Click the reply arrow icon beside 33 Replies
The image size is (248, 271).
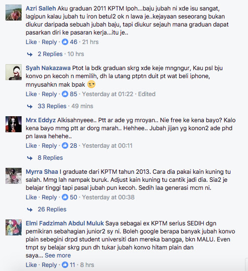click(30, 107)
